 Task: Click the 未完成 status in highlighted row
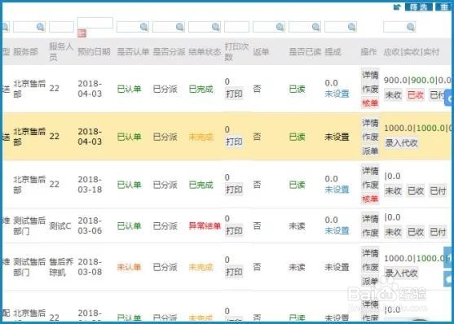pos(201,137)
